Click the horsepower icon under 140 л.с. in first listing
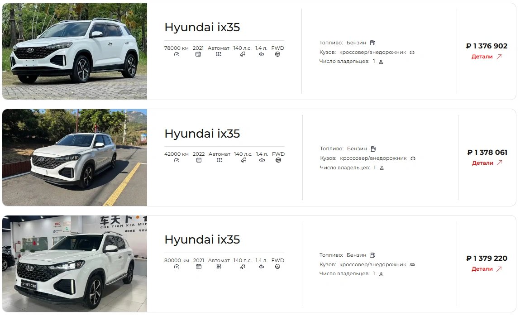This screenshot has width=520, height=316. click(x=243, y=54)
